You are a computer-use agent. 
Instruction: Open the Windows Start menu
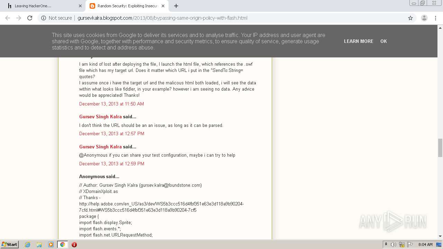9,244
